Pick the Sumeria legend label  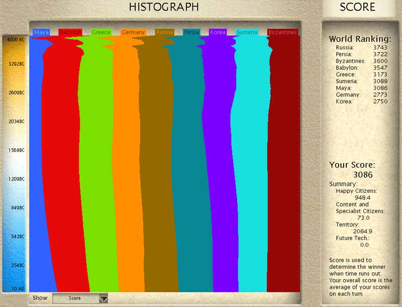(x=247, y=32)
